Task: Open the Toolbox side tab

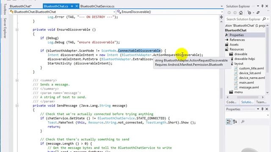Action: (5, 9)
